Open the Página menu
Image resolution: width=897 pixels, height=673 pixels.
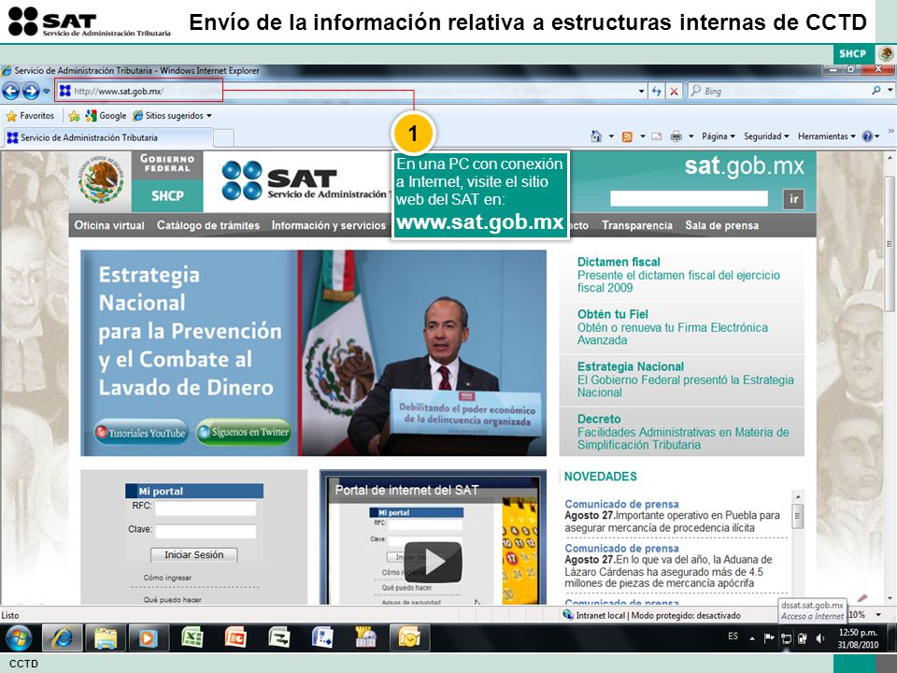click(718, 136)
